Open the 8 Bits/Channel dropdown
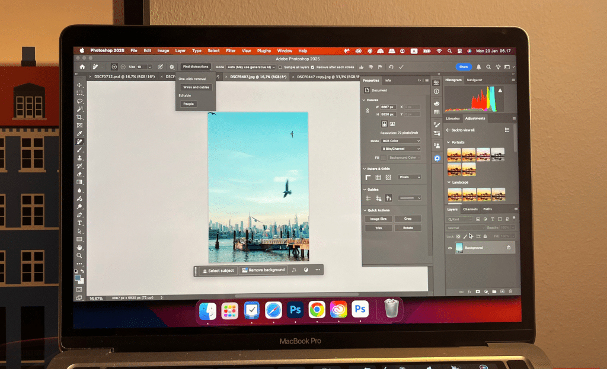Image resolution: width=607 pixels, height=369 pixels. coord(401,149)
